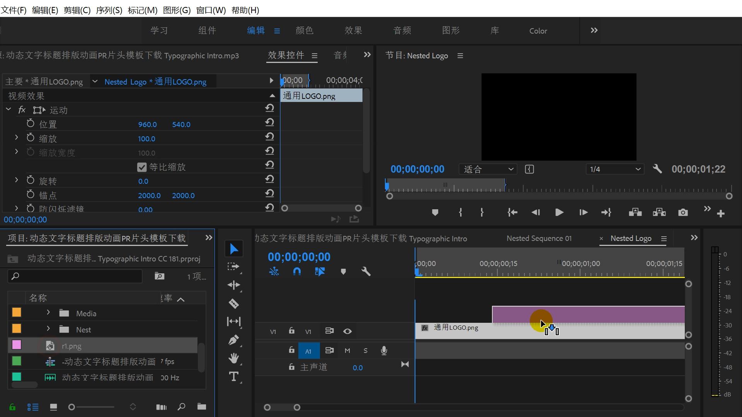Screen dimensions: 742x417
Task: Go to In point
Action: coord(512,212)
